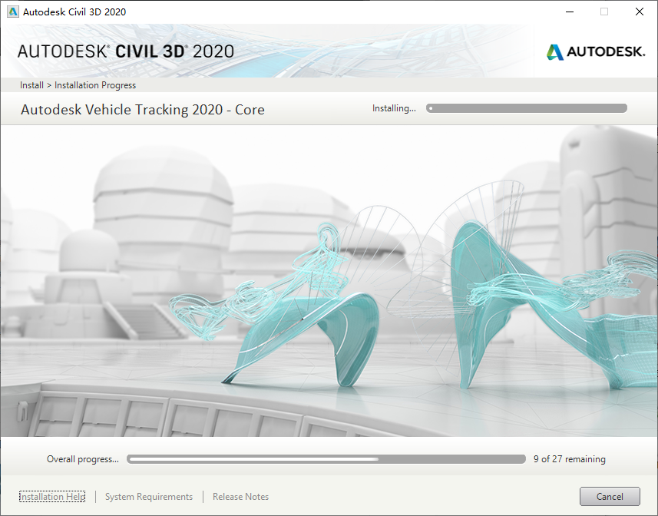Click the Autodesk triangular logo in the header
Screen dimensions: 658x516
(554, 52)
